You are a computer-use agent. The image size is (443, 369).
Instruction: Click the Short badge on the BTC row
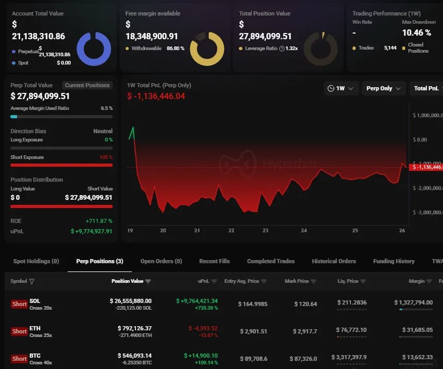(19, 359)
